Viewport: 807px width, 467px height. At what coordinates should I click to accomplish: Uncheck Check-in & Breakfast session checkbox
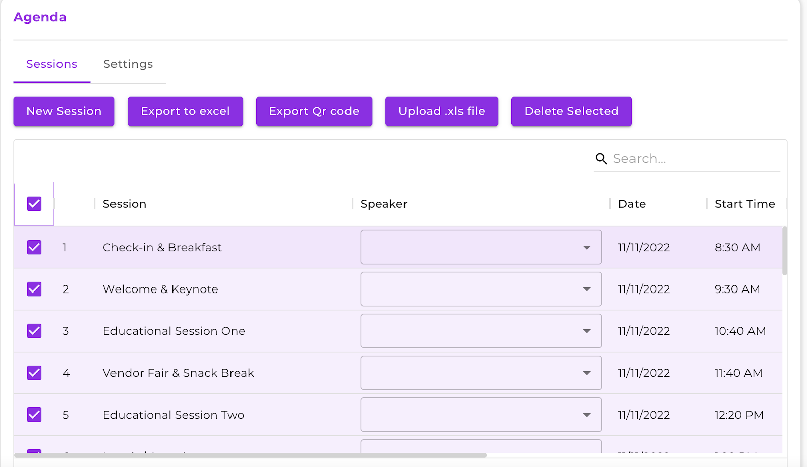click(34, 247)
